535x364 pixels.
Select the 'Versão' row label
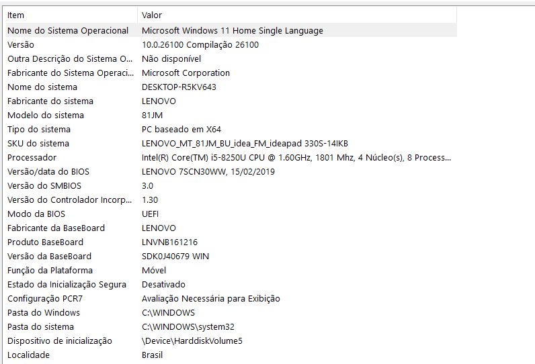pos(21,44)
